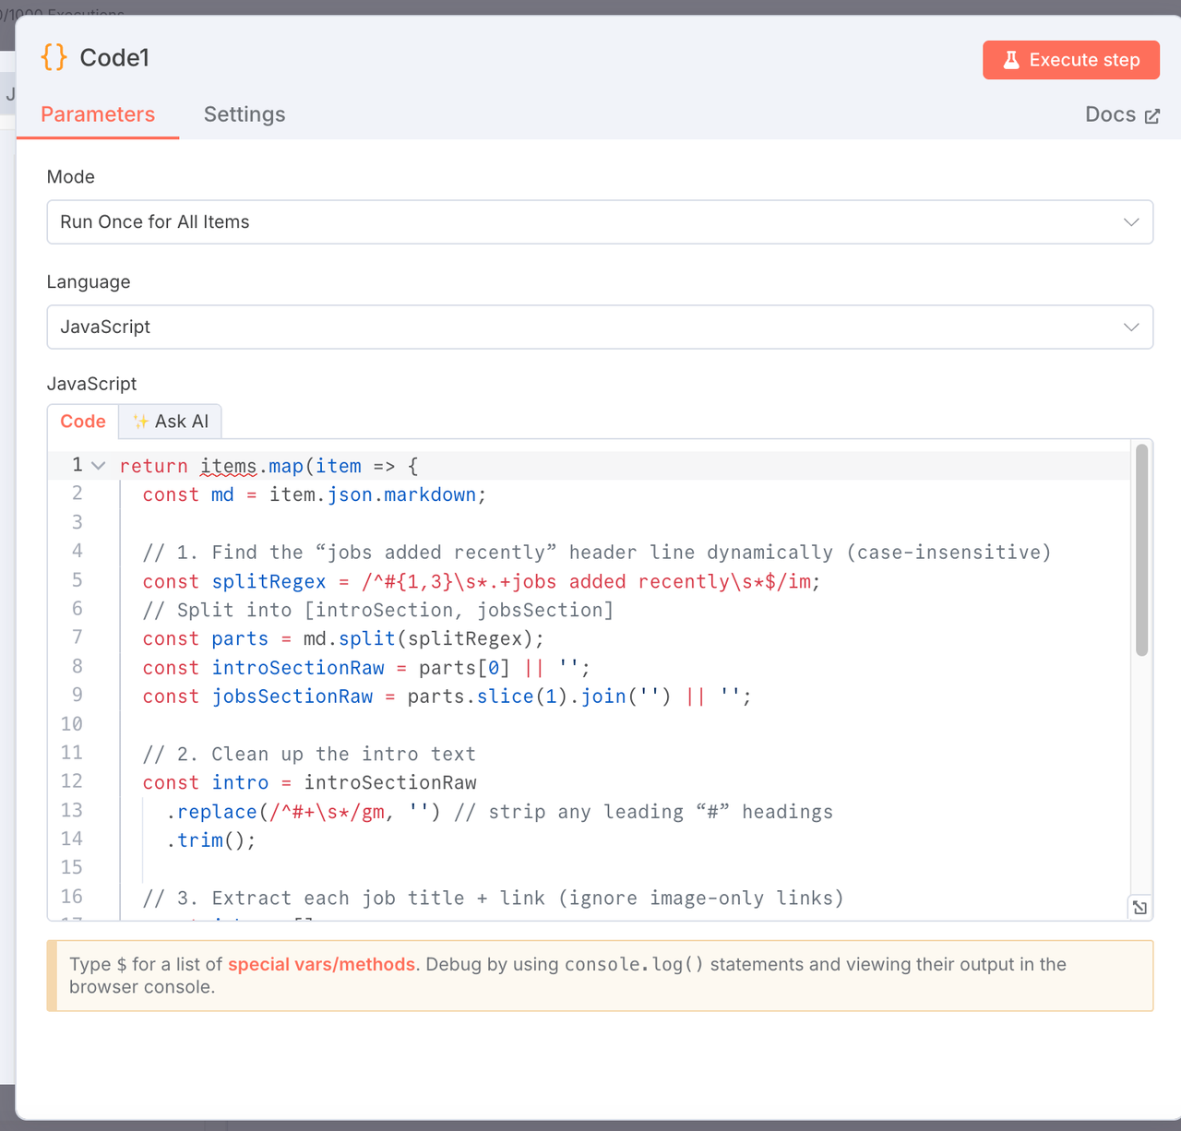Select the Ask AI tab
Image resolution: width=1181 pixels, height=1131 pixels.
171,422
